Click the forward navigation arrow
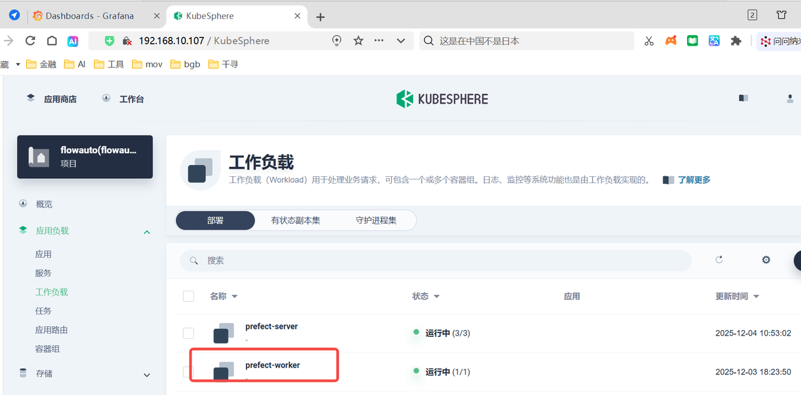The height and width of the screenshot is (395, 801). [9, 41]
